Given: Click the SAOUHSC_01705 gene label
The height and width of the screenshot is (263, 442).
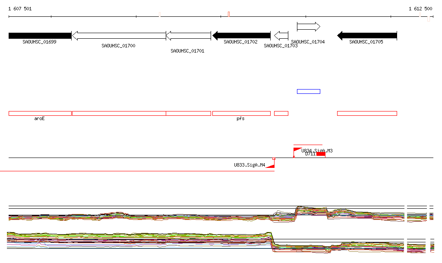Looking at the screenshot, I should coord(366,42).
